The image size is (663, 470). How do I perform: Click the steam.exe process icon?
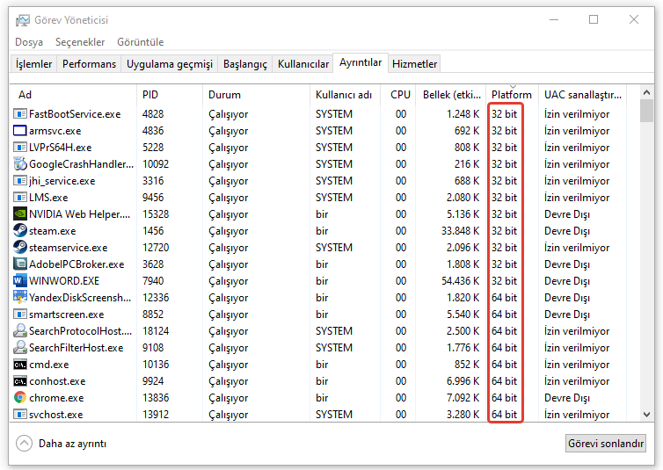[20, 231]
